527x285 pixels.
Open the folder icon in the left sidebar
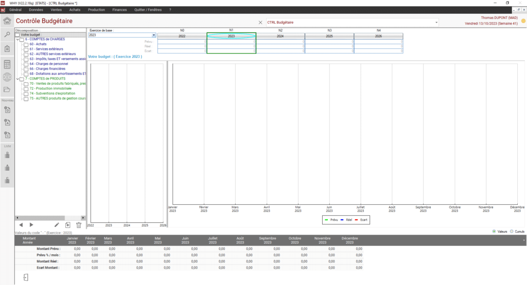[x=7, y=89]
